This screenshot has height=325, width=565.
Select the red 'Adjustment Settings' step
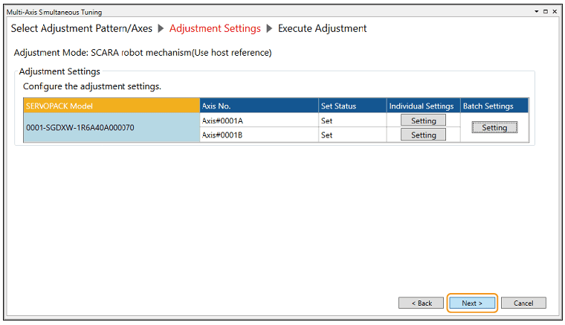pyautogui.click(x=215, y=28)
